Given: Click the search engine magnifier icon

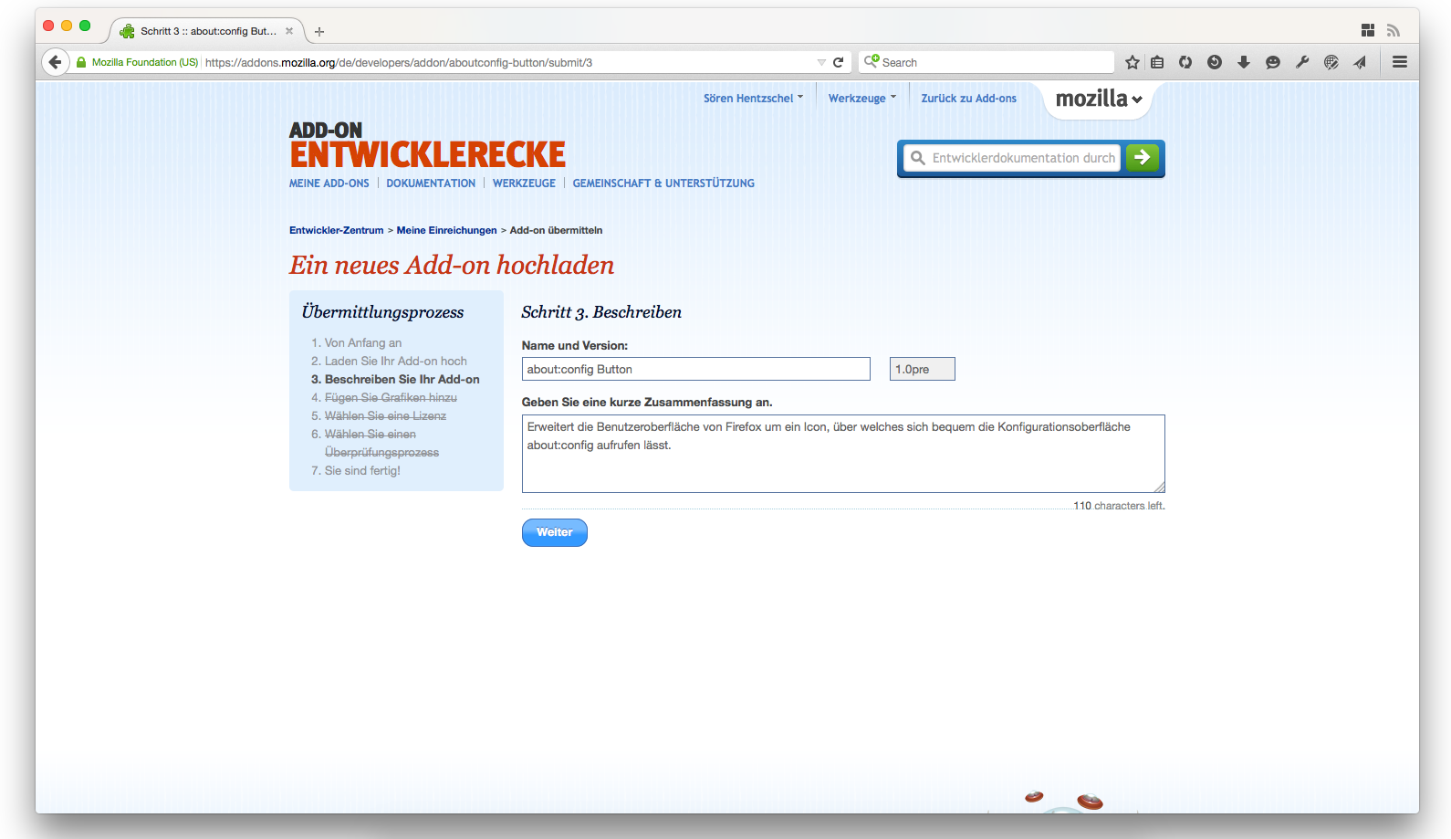Looking at the screenshot, I should click(x=872, y=61).
